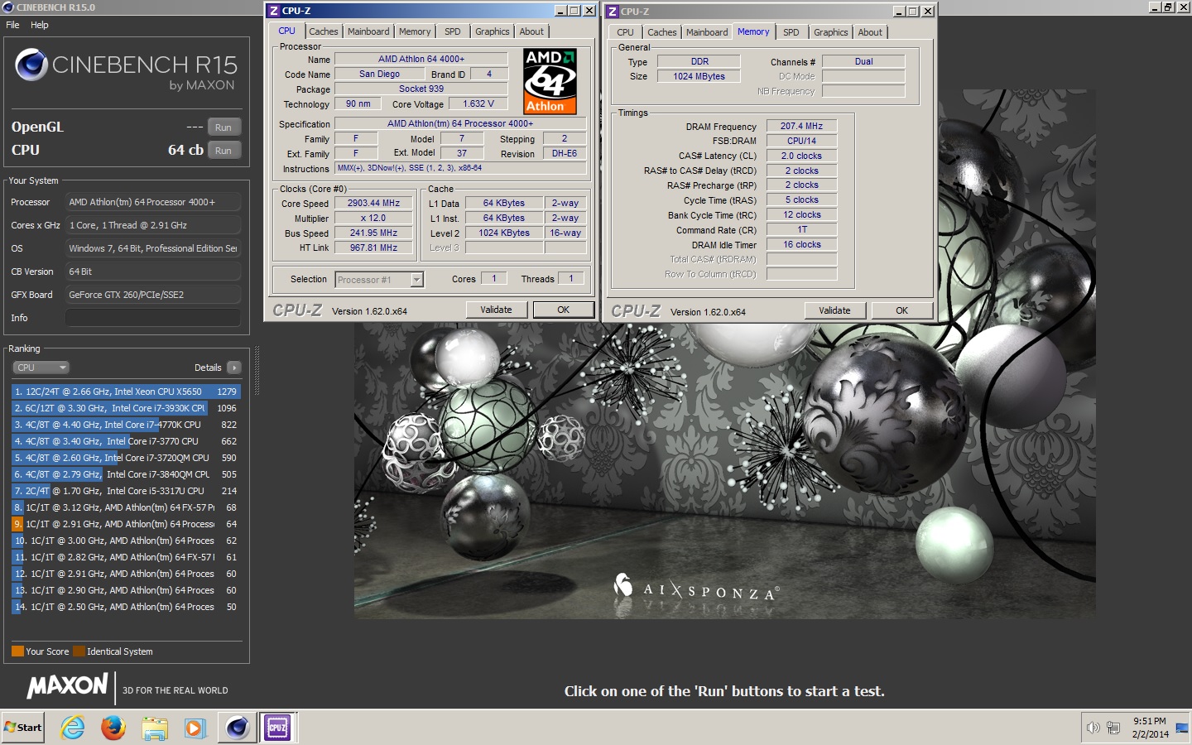This screenshot has height=745, width=1192.
Task: Click the MAXON logo at bottom left
Action: [x=67, y=686]
